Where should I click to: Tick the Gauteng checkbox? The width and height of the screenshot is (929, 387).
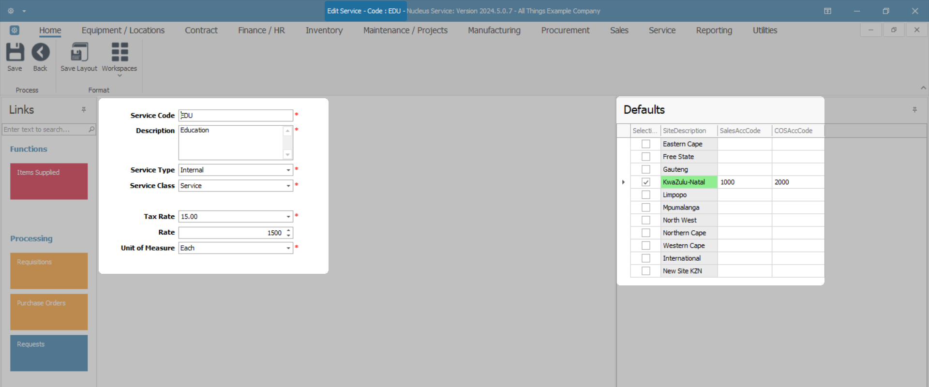[646, 169]
